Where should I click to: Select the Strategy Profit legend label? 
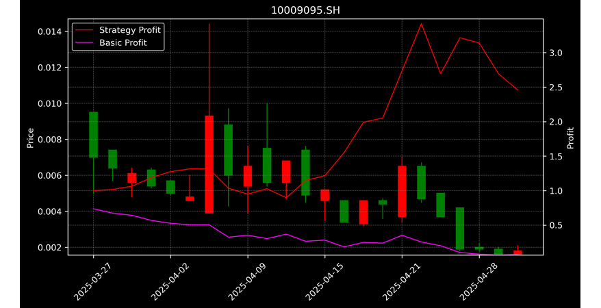[x=130, y=30]
